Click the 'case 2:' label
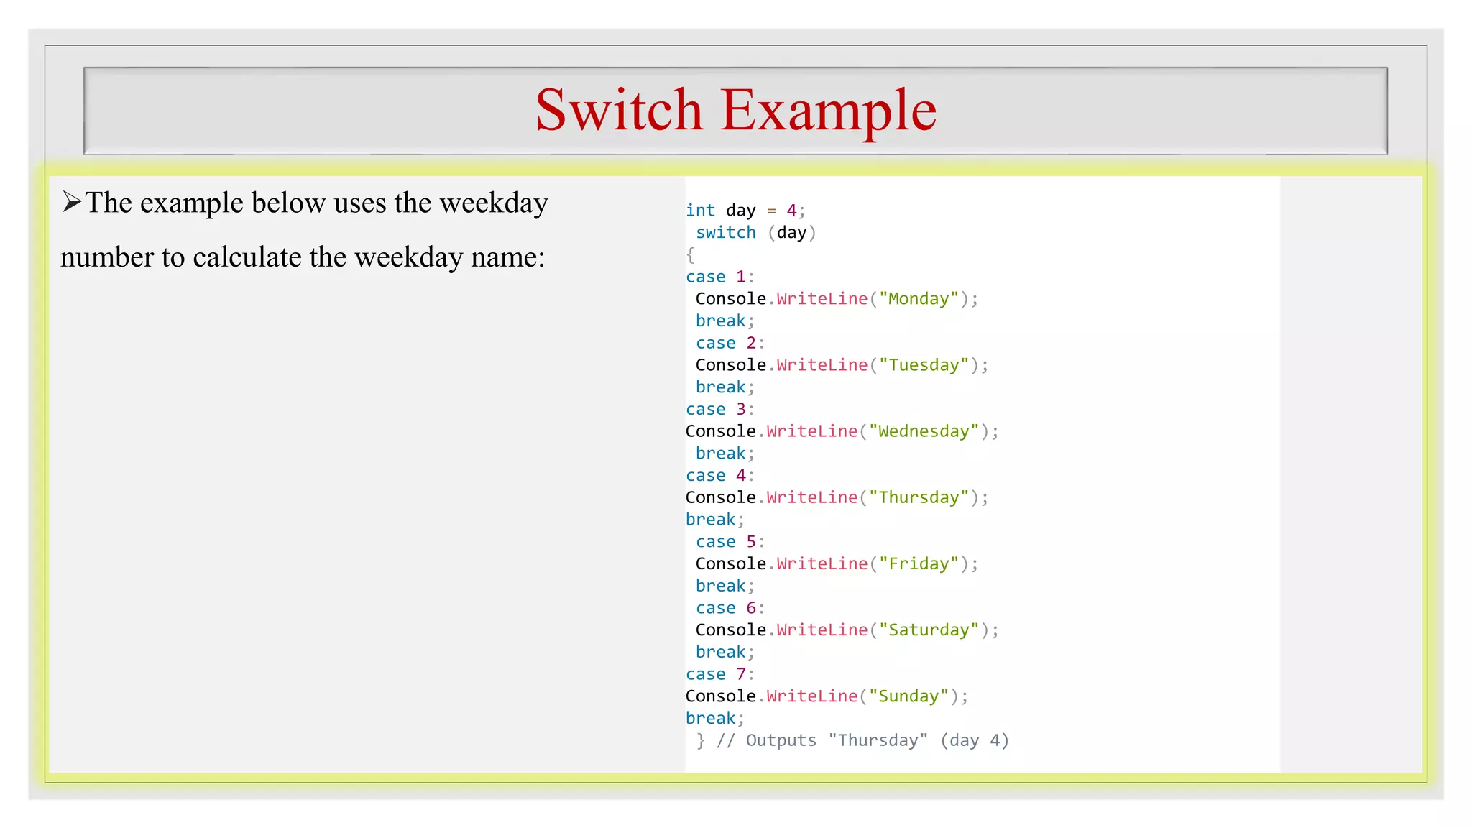This screenshot has width=1472, height=828. point(729,343)
